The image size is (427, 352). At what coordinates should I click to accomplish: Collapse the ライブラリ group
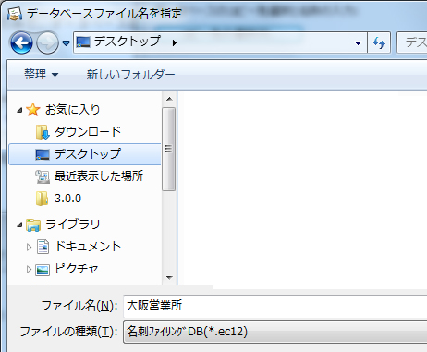point(19,225)
